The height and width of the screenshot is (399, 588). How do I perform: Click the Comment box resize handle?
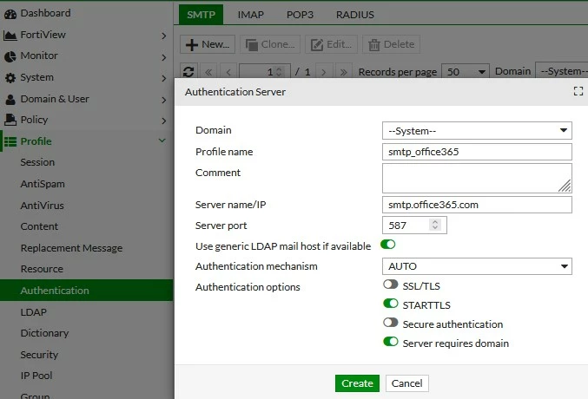pos(565,186)
